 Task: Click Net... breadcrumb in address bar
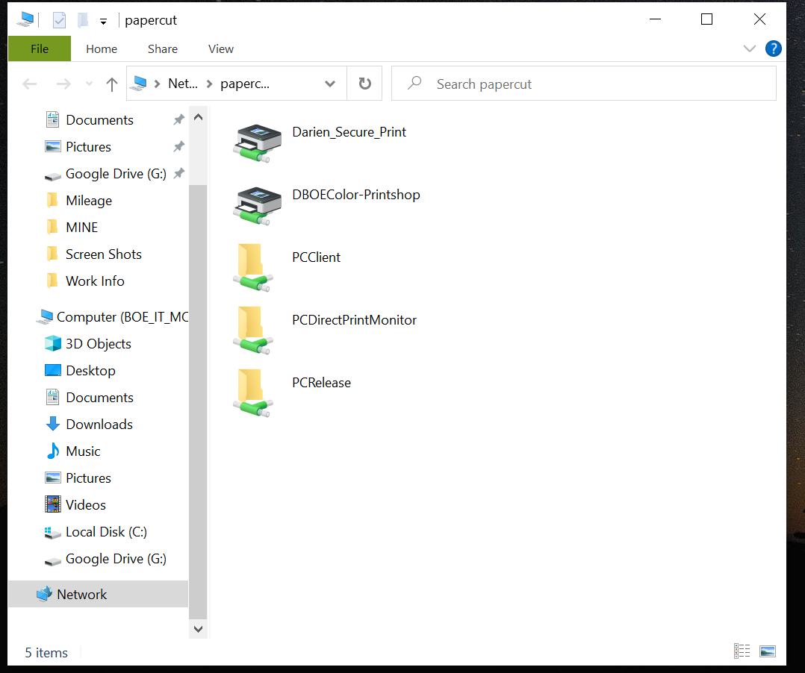pos(183,84)
